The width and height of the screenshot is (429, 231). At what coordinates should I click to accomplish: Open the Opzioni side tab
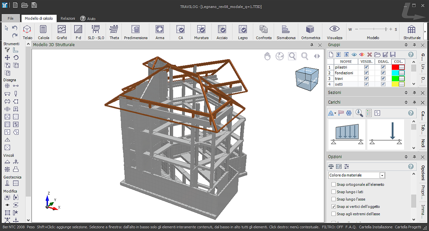click(x=423, y=173)
